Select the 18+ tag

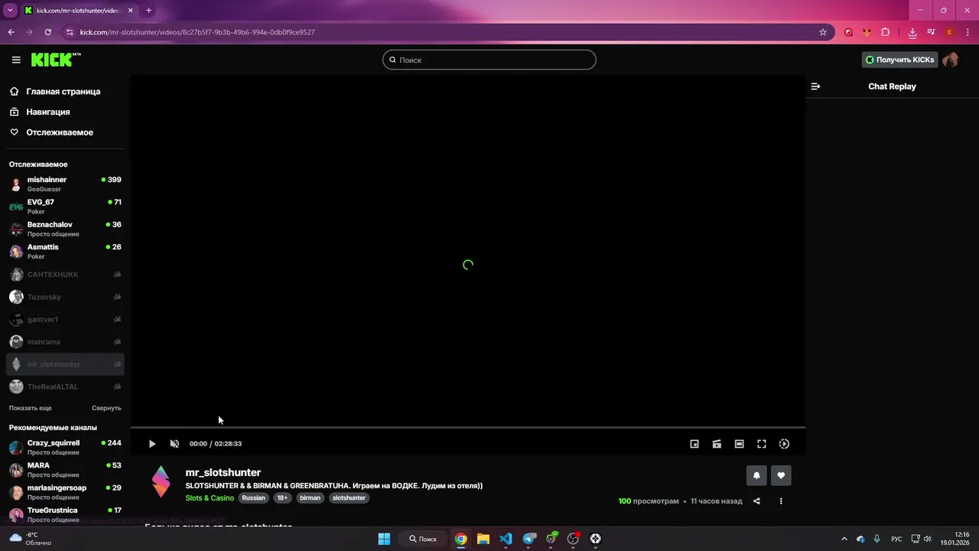[282, 497]
